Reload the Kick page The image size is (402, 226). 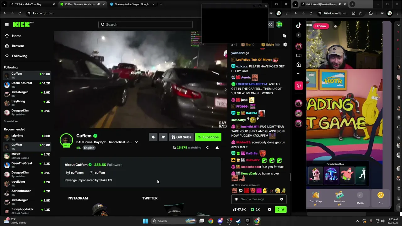pos(20,13)
